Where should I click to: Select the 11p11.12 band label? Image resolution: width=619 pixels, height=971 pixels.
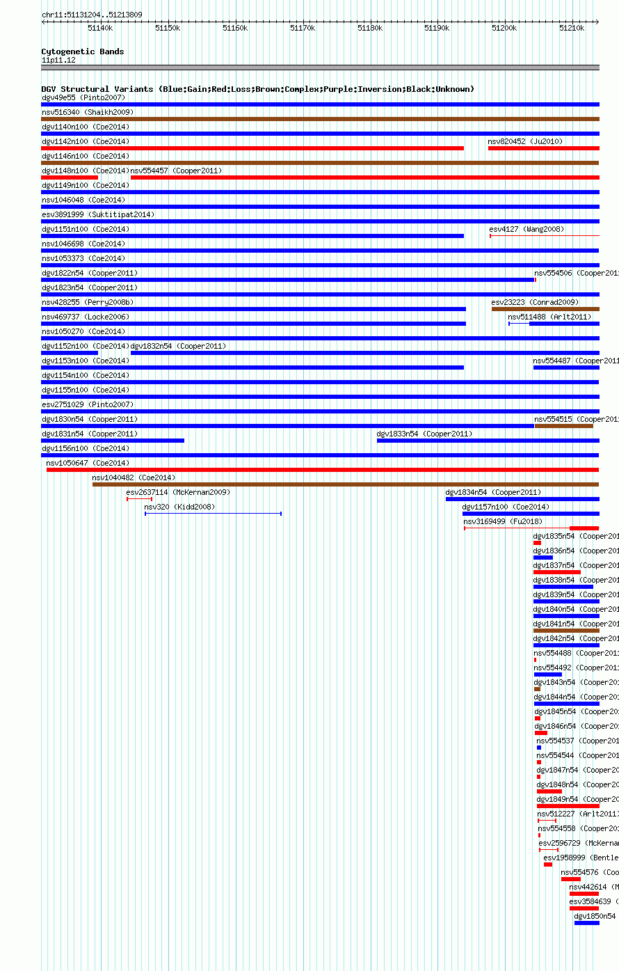[x=58, y=60]
